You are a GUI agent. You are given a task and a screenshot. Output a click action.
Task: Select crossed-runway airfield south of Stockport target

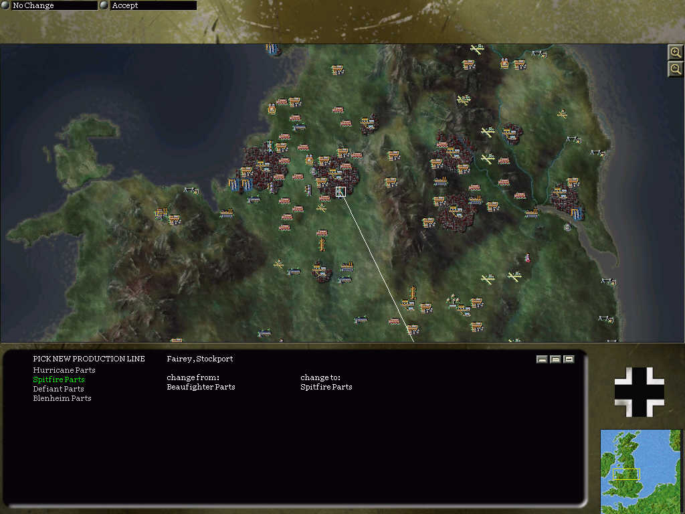pos(322,209)
